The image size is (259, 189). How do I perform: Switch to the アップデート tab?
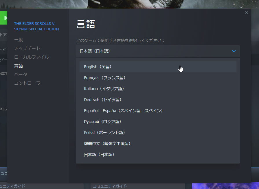point(27,48)
